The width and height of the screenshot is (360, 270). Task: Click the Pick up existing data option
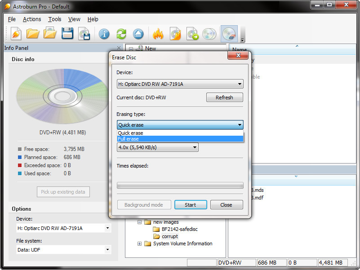(x=63, y=192)
